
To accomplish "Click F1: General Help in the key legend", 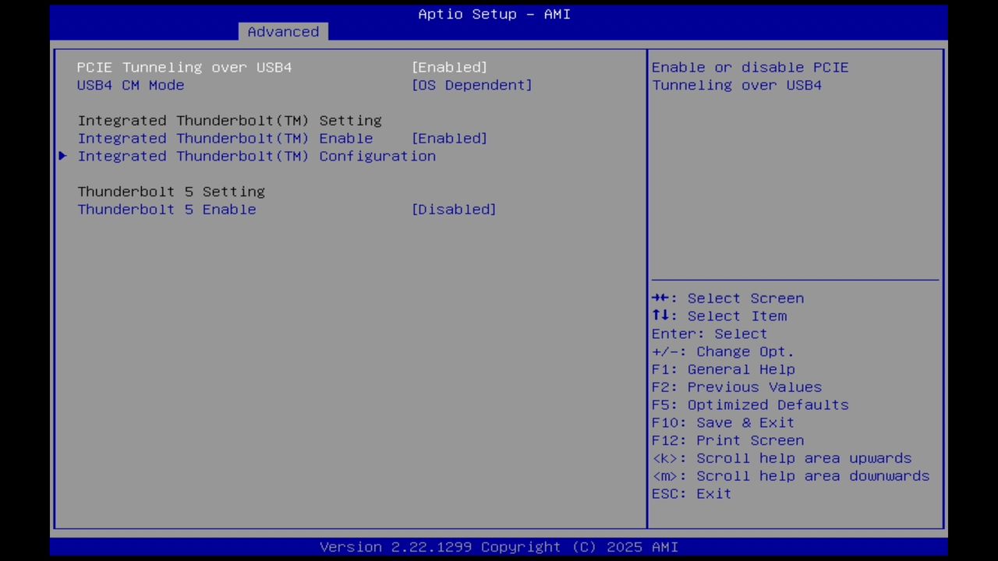I will 723,369.
